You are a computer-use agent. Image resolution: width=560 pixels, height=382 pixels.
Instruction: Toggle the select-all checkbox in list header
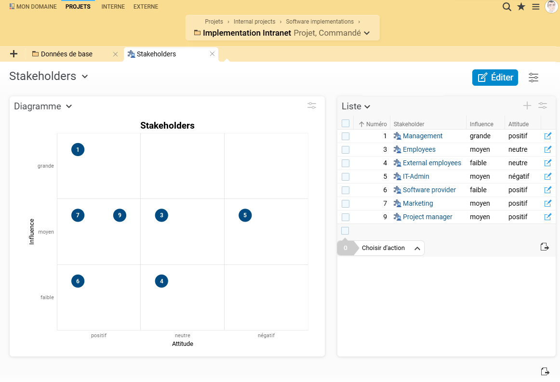click(346, 123)
